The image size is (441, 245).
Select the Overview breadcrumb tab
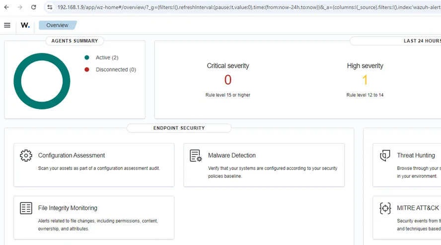pyautogui.click(x=58, y=25)
